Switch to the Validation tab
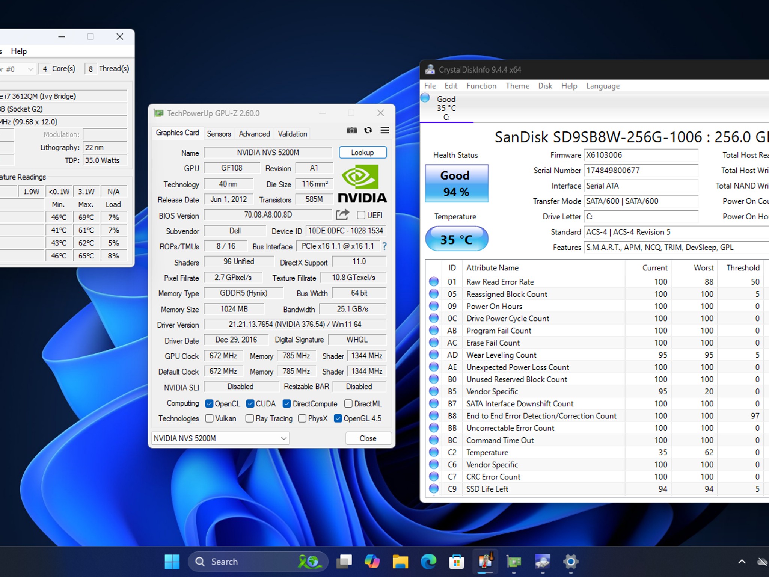Image resolution: width=769 pixels, height=577 pixels. pos(293,134)
